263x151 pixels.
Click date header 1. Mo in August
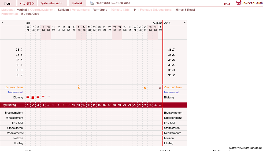pyautogui.click(x=160, y=28)
